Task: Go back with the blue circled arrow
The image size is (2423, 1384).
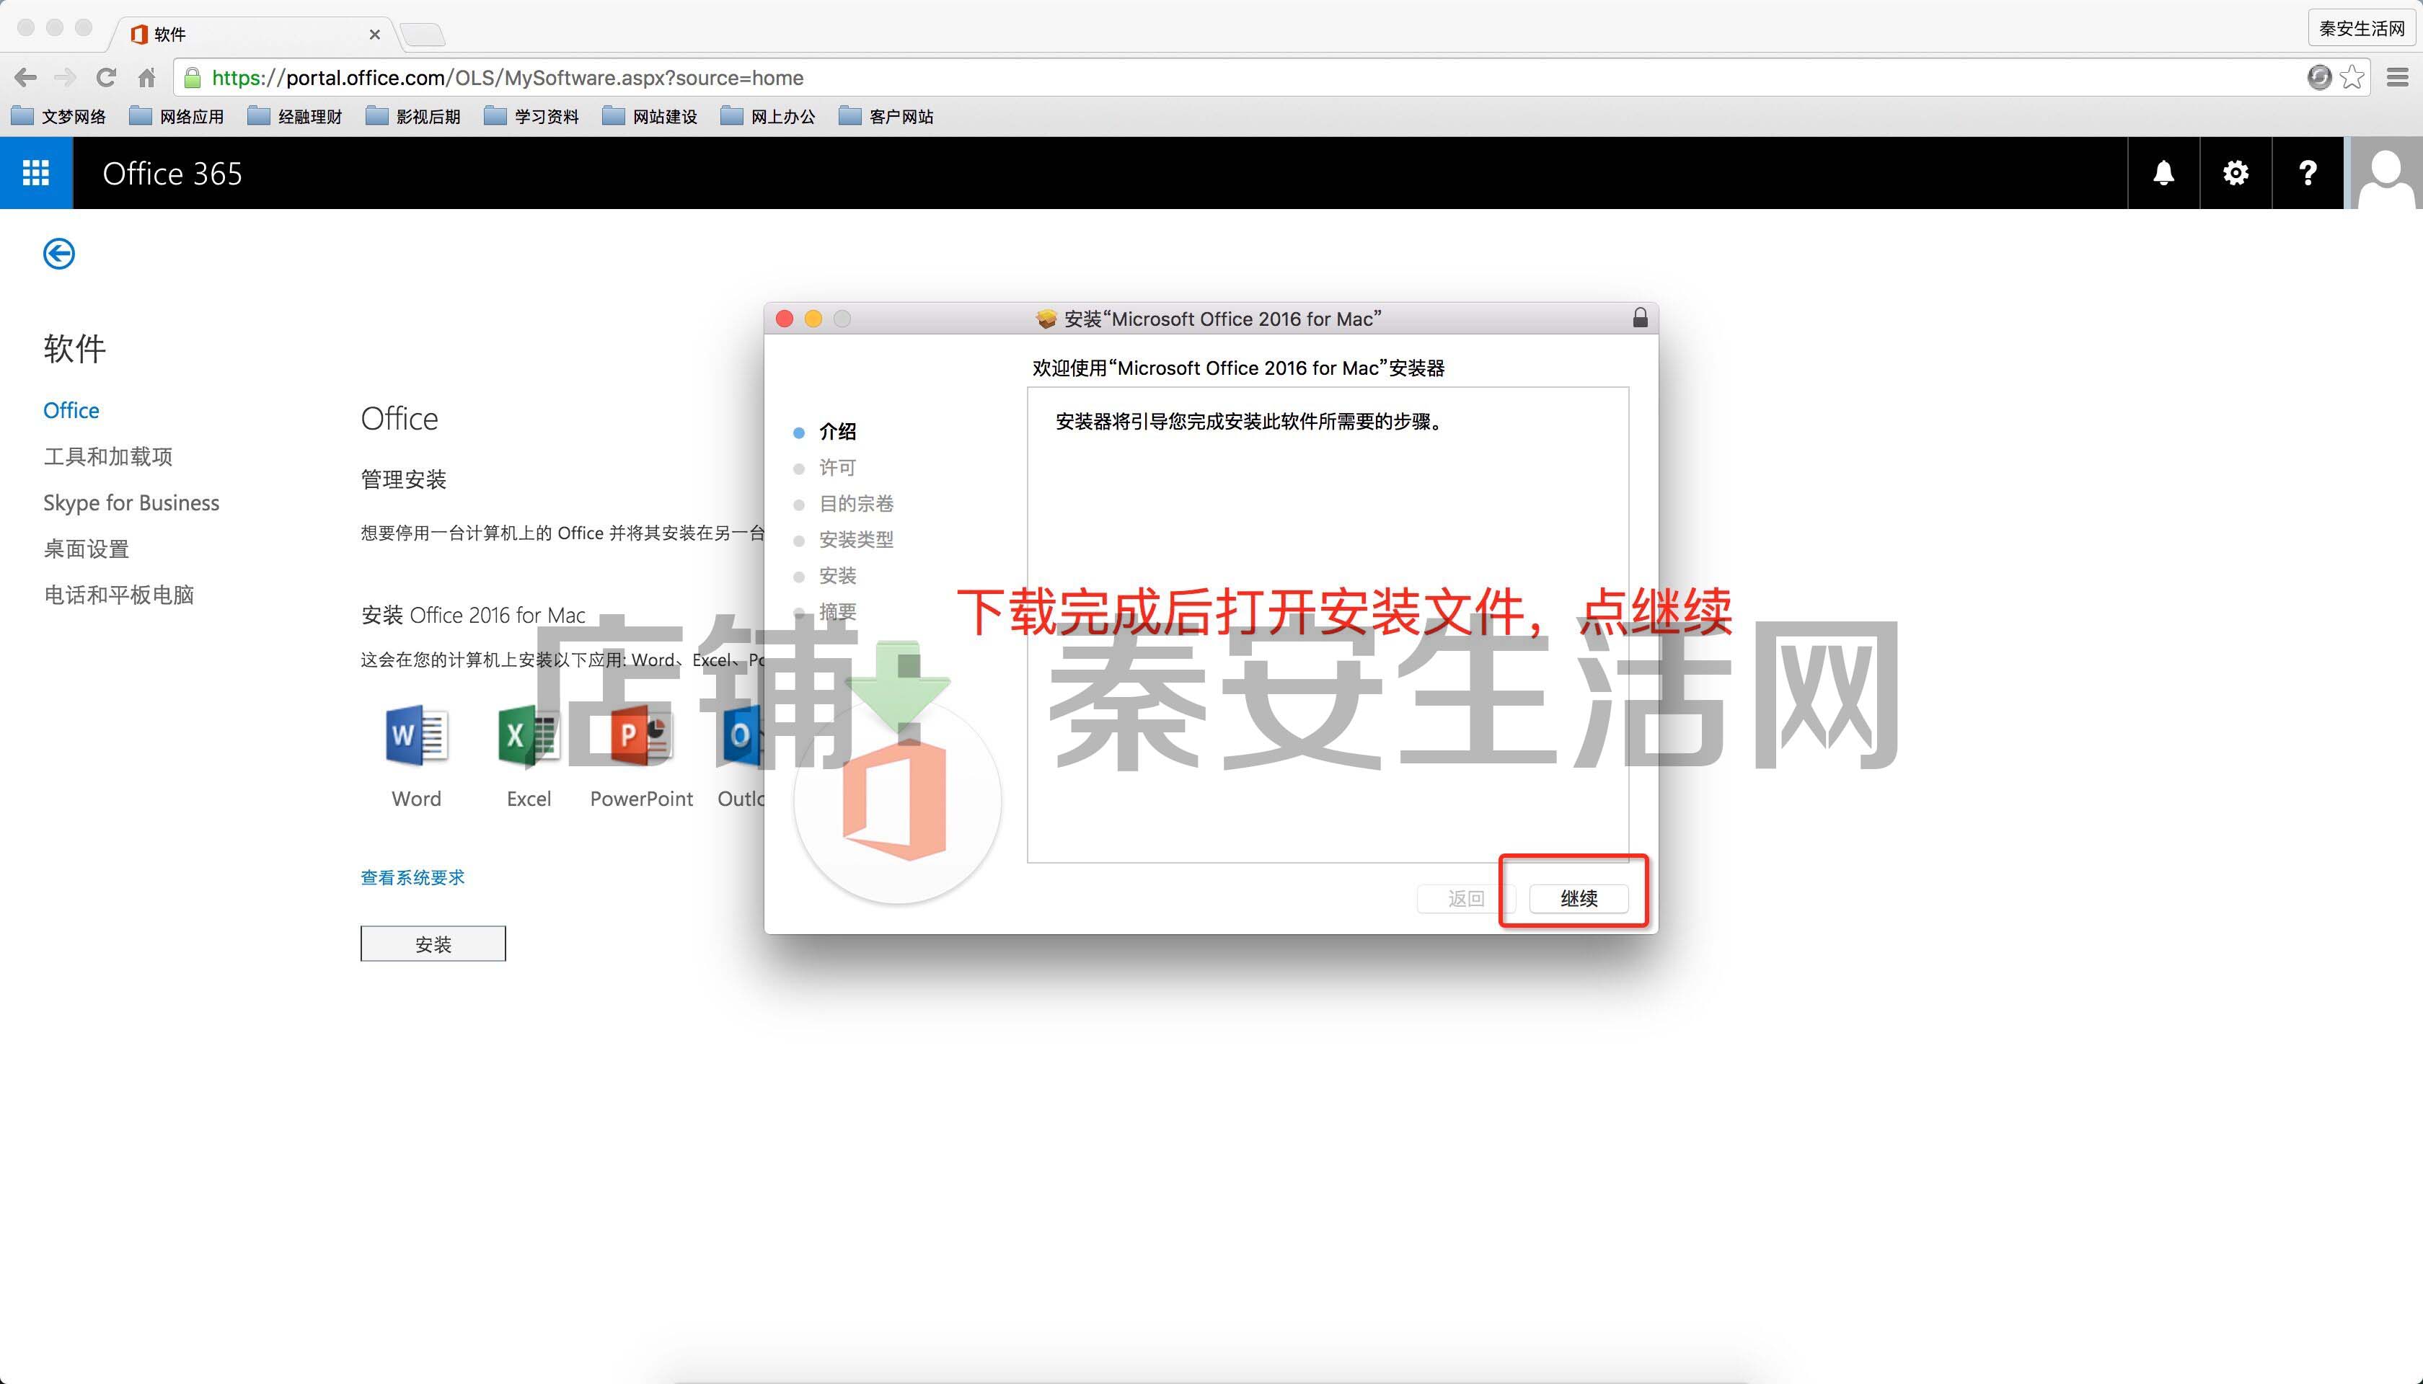Action: point(59,254)
